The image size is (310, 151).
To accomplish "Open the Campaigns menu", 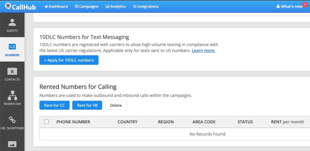I will point(87,7).
